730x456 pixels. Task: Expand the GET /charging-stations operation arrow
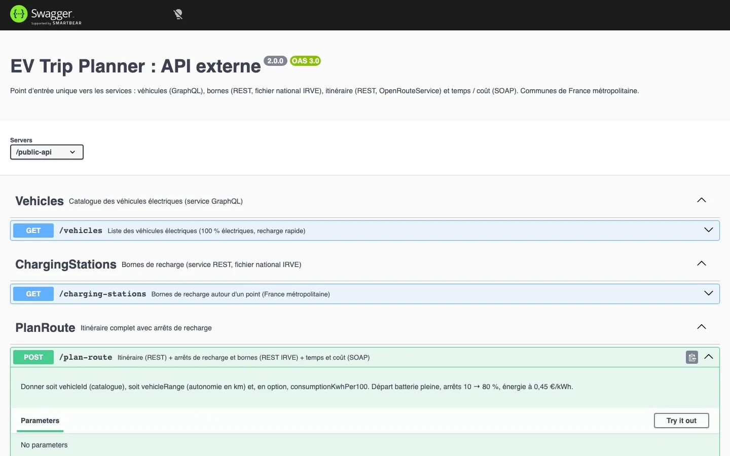[709, 294]
